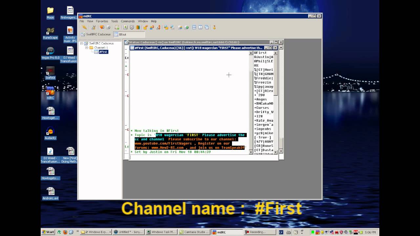This screenshot has width=420, height=236.
Task: Click the DCC Chat toolbar icon
Action: [x=152, y=28]
